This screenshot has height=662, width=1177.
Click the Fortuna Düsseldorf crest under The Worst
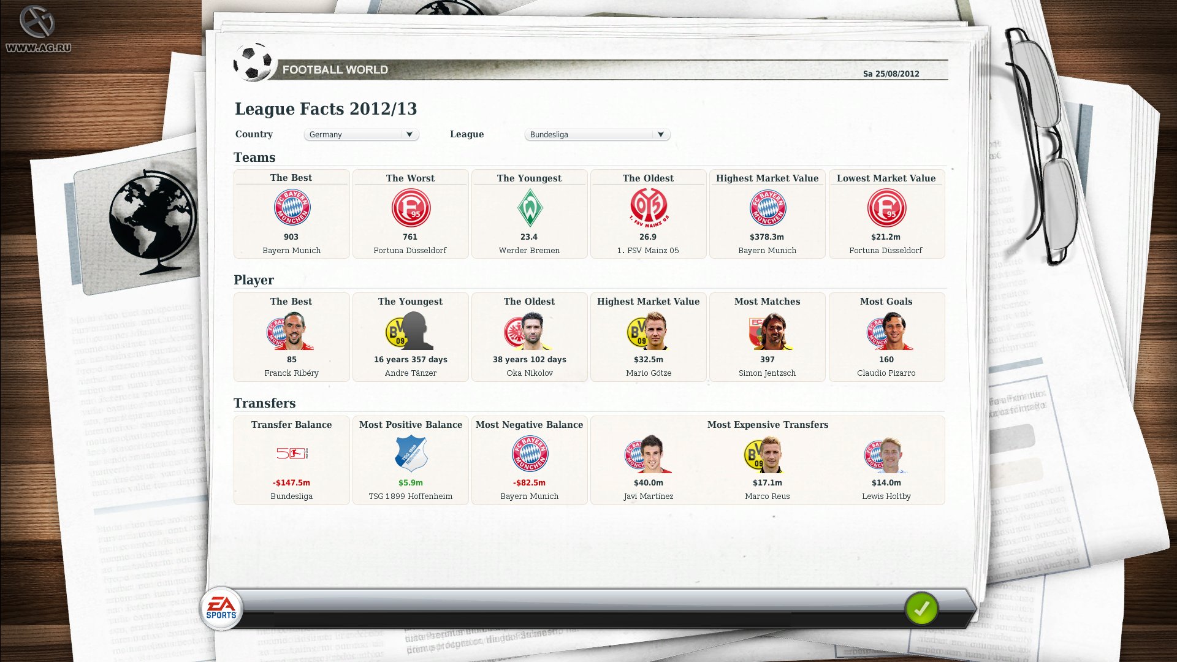[410, 208]
